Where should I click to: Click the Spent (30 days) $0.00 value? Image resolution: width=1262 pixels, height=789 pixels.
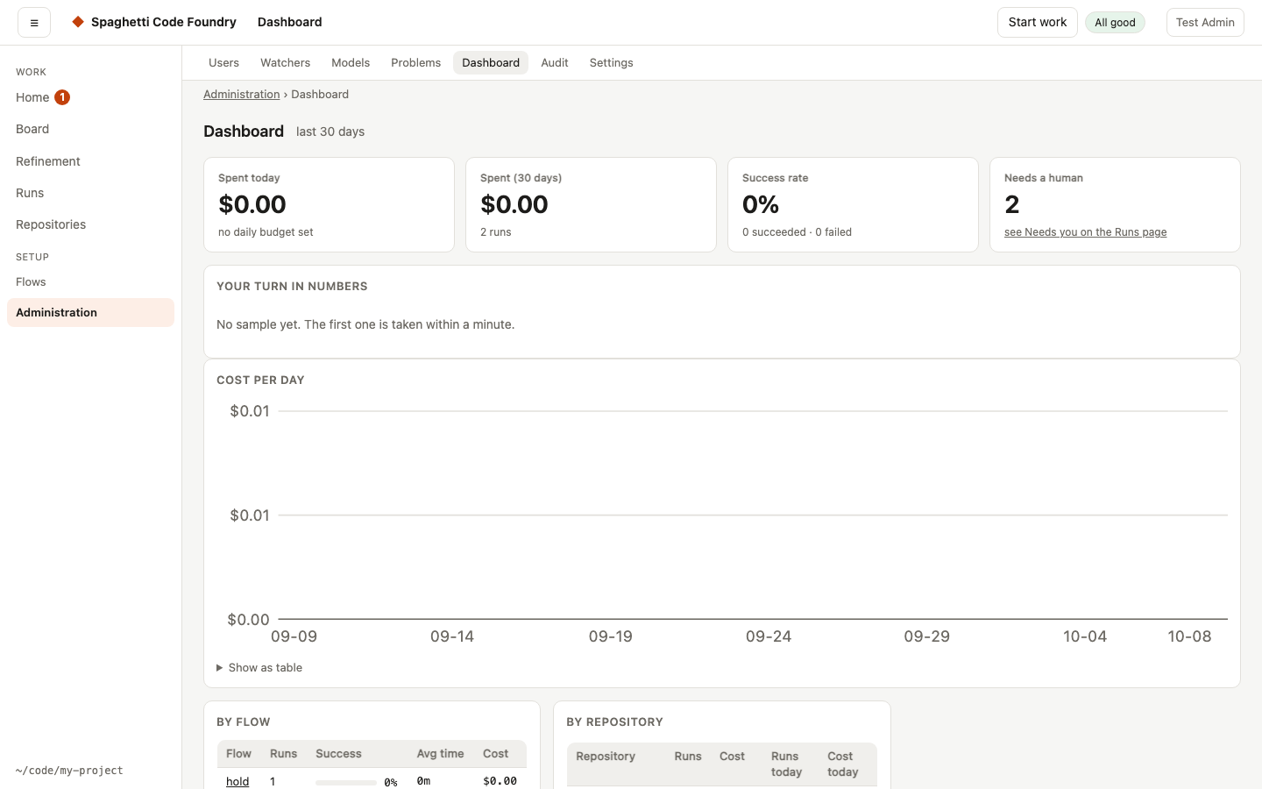coord(514,204)
